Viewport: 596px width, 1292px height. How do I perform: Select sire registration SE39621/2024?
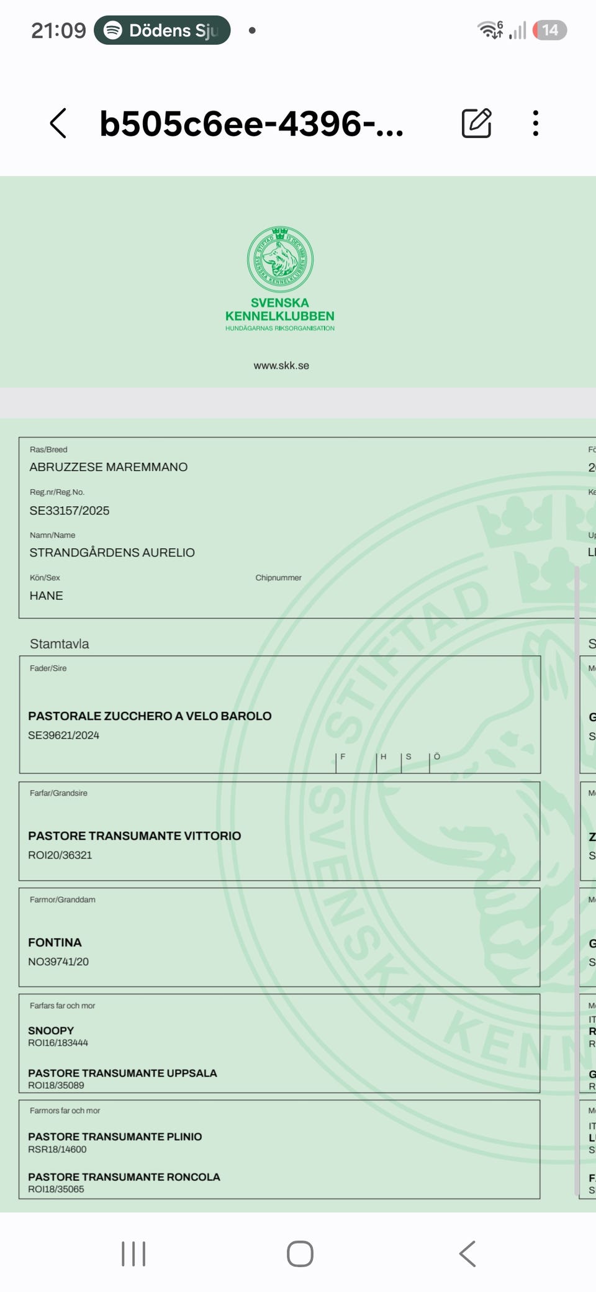(63, 735)
